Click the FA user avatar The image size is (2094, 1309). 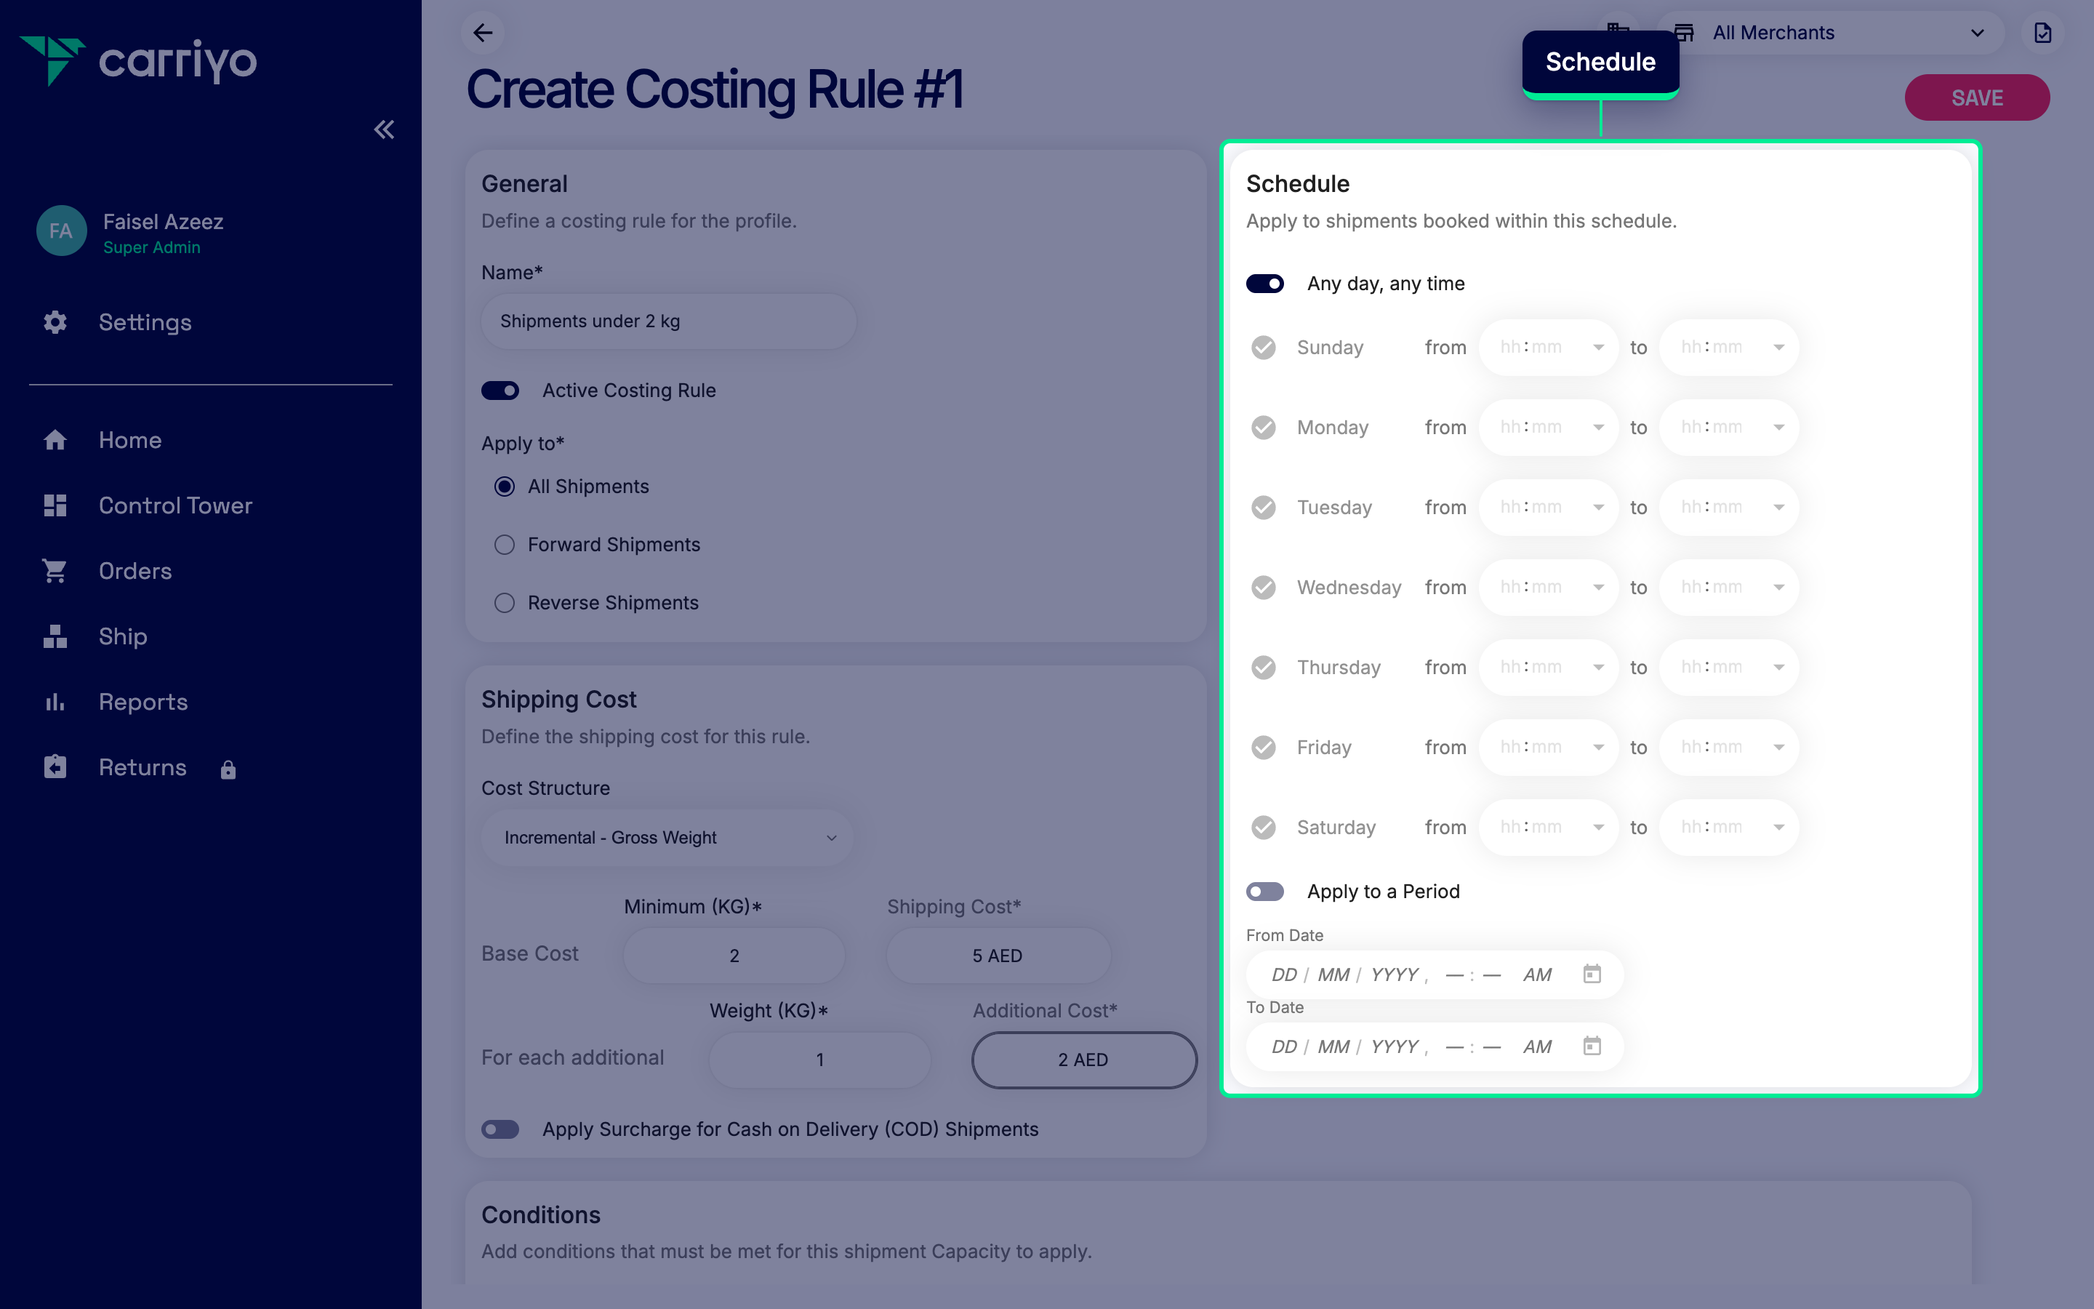61,231
